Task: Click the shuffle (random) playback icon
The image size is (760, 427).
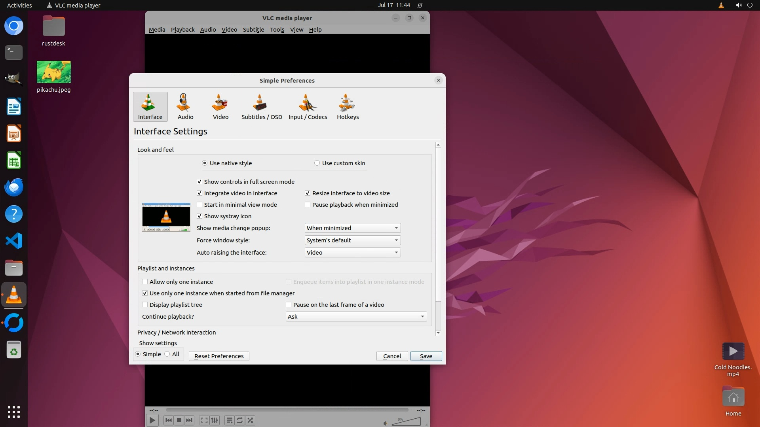Action: [250, 420]
